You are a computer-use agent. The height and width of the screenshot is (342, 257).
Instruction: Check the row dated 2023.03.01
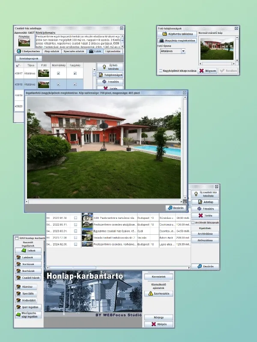76,231
